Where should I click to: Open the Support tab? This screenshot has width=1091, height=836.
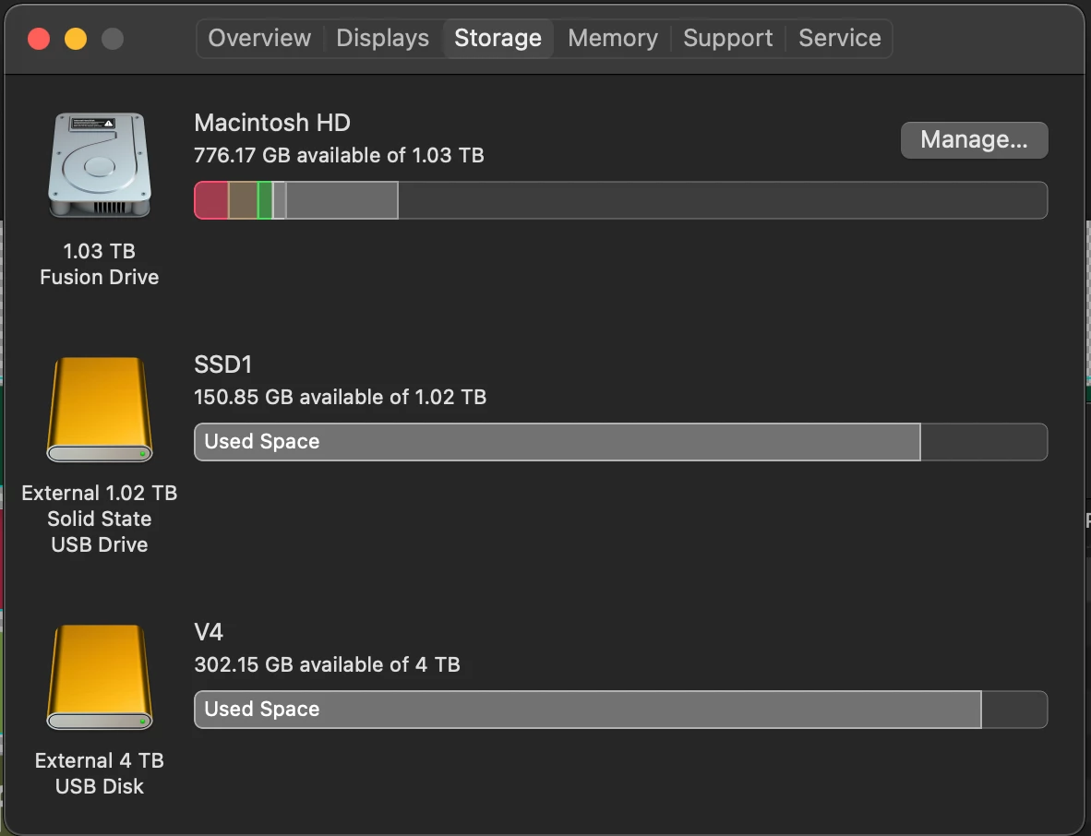click(728, 38)
